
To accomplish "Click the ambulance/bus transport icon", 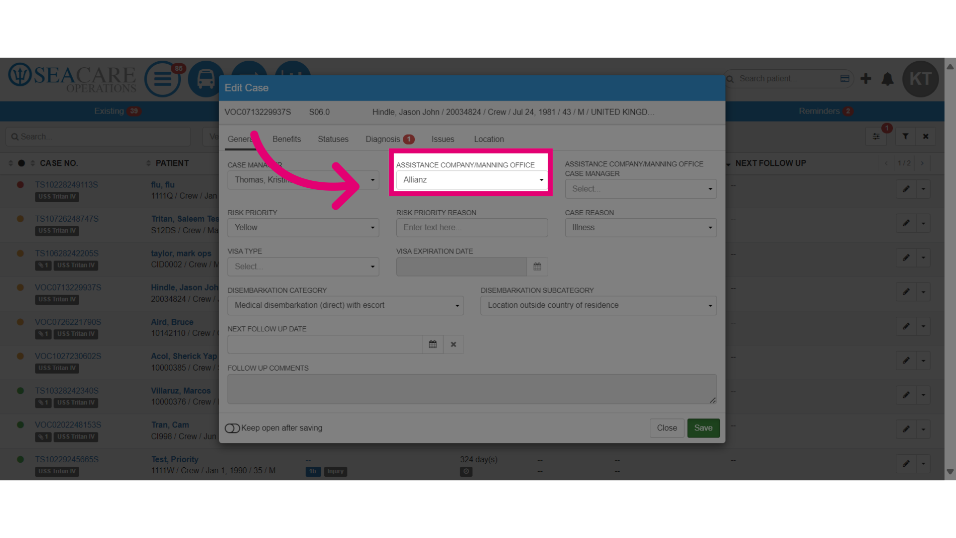I will click(206, 79).
